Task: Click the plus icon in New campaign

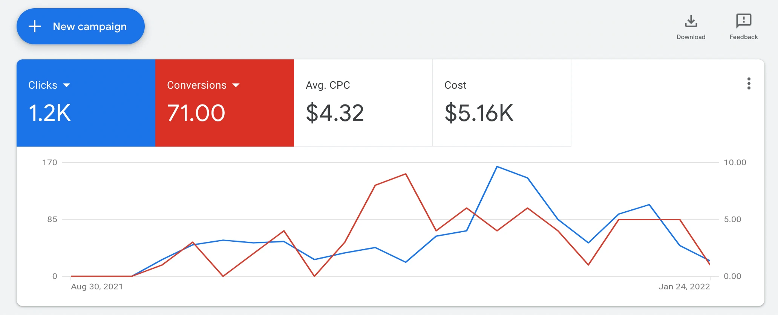Action: tap(35, 26)
